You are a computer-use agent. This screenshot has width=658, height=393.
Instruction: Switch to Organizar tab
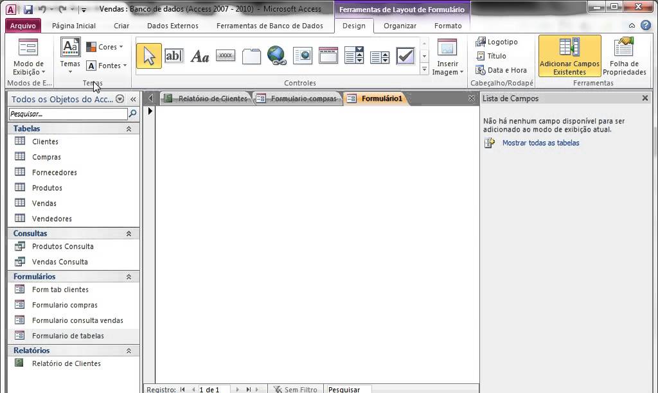(x=400, y=26)
